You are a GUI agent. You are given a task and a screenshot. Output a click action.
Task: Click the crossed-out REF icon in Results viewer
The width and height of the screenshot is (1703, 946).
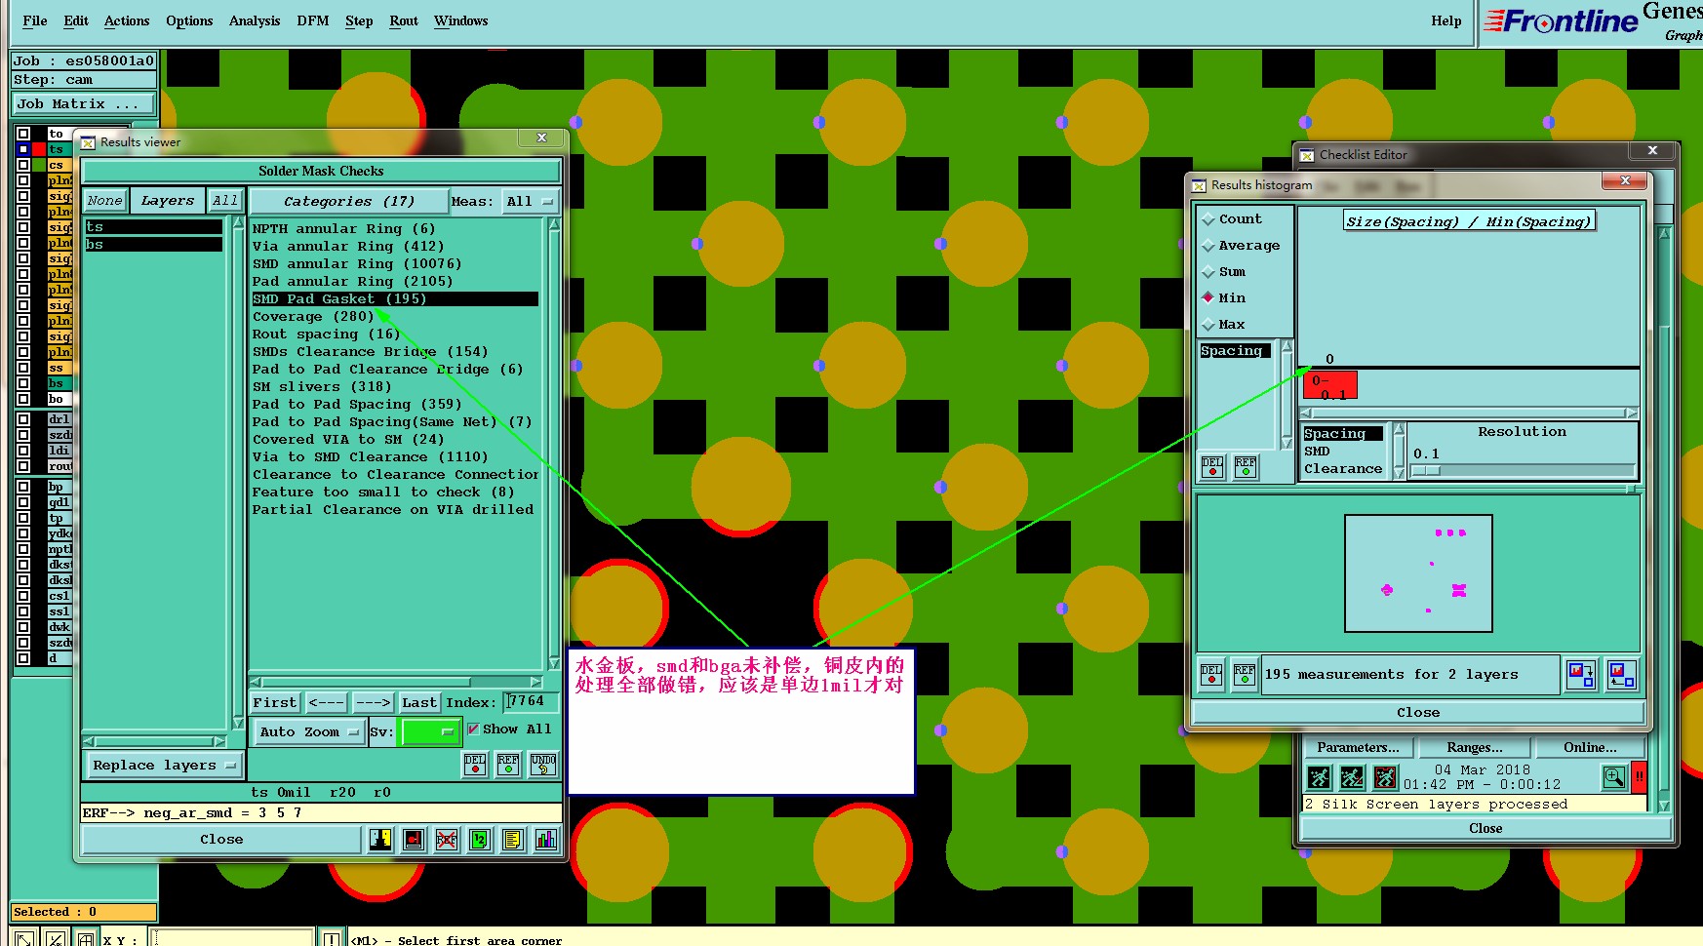coord(447,839)
